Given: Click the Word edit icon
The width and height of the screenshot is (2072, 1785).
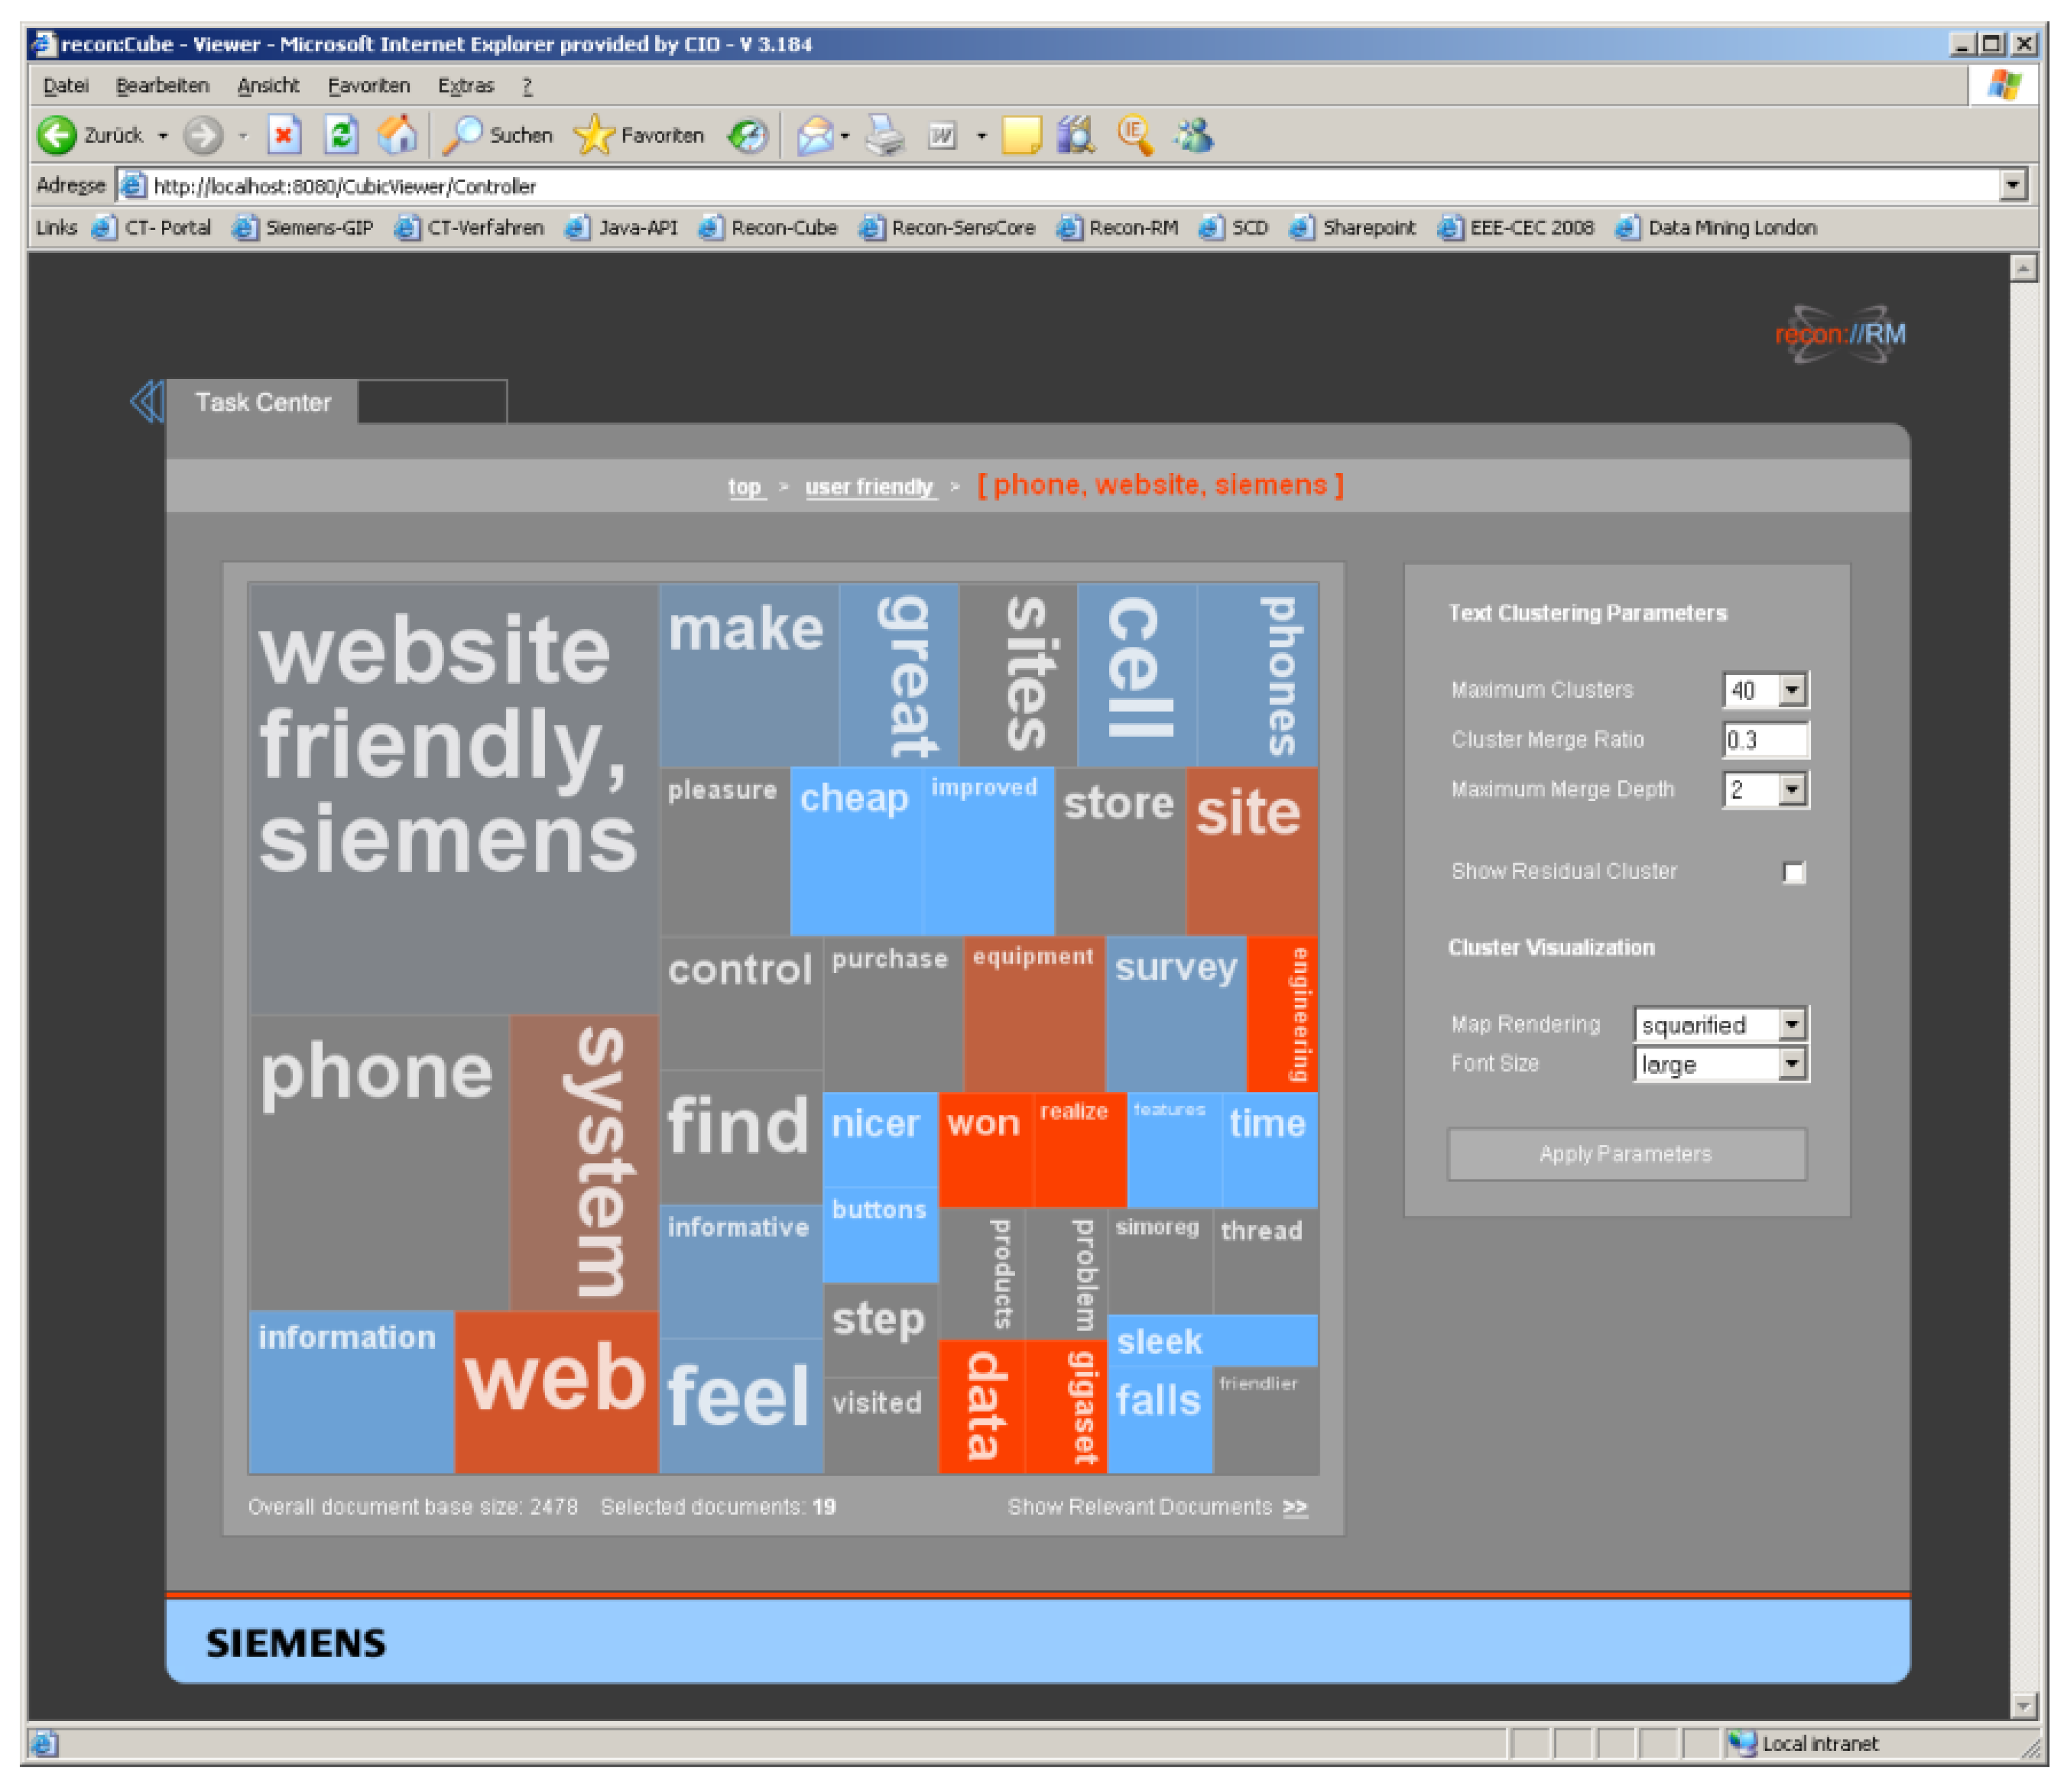Looking at the screenshot, I should coord(943,135).
